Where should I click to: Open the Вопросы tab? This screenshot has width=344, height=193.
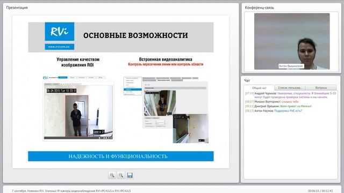coord(321,88)
